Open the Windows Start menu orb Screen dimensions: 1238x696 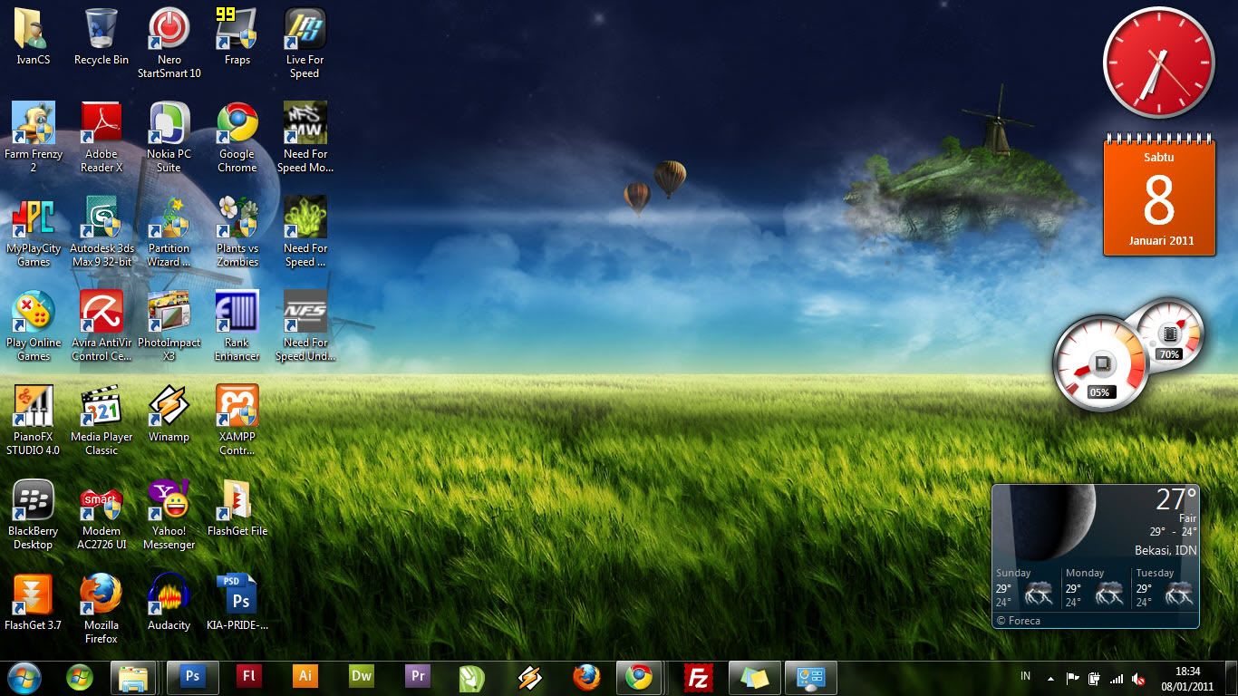point(24,678)
